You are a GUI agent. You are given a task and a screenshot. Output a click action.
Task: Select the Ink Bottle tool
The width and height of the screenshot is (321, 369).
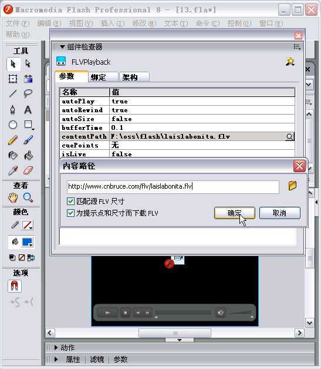[x=13, y=155]
